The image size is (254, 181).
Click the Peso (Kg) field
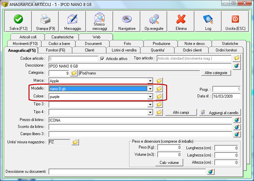click(169, 148)
